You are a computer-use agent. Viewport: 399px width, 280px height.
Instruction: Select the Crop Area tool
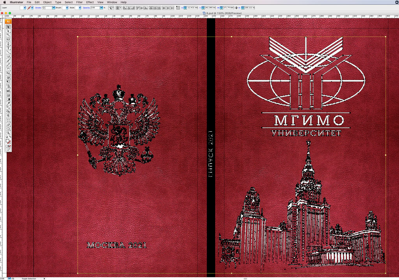point(8,120)
